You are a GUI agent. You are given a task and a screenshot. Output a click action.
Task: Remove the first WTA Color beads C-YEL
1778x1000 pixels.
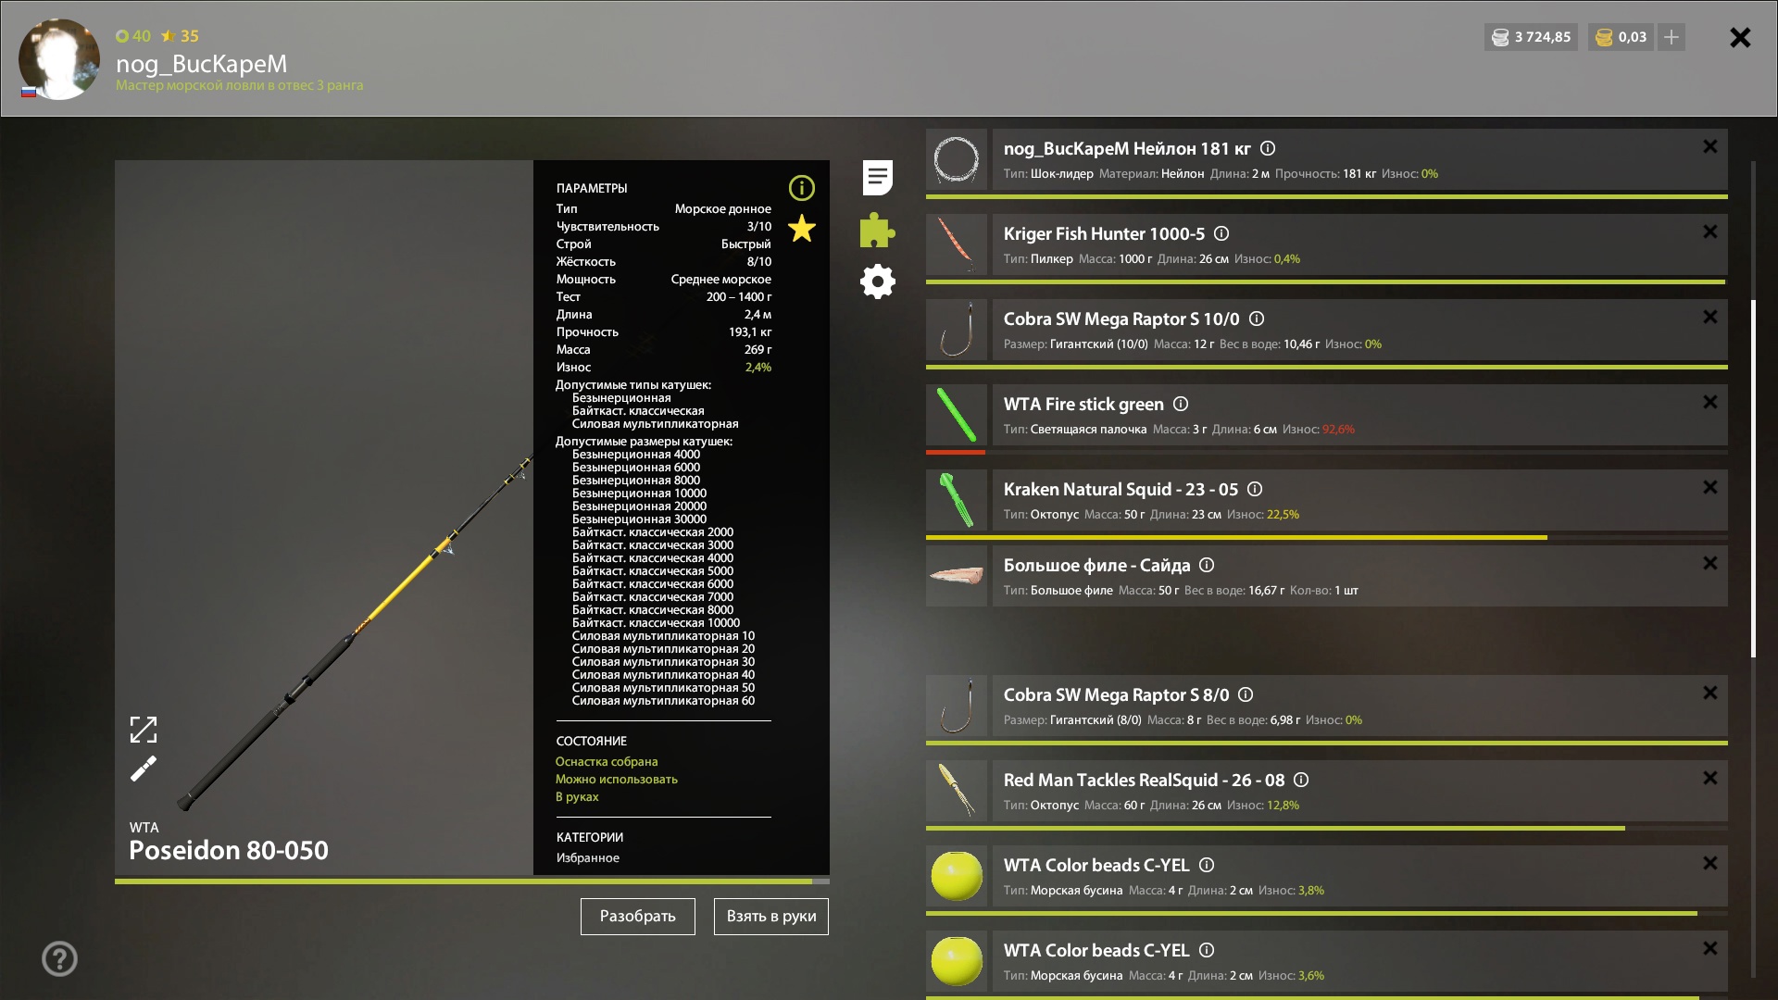point(1710,863)
